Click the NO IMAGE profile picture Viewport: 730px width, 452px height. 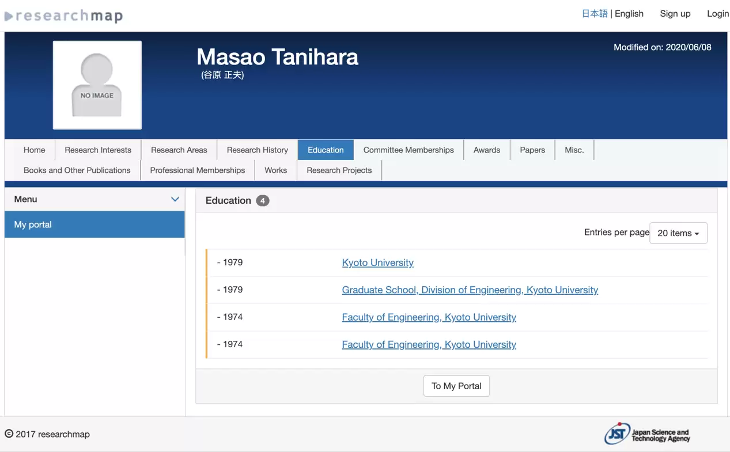click(x=97, y=85)
